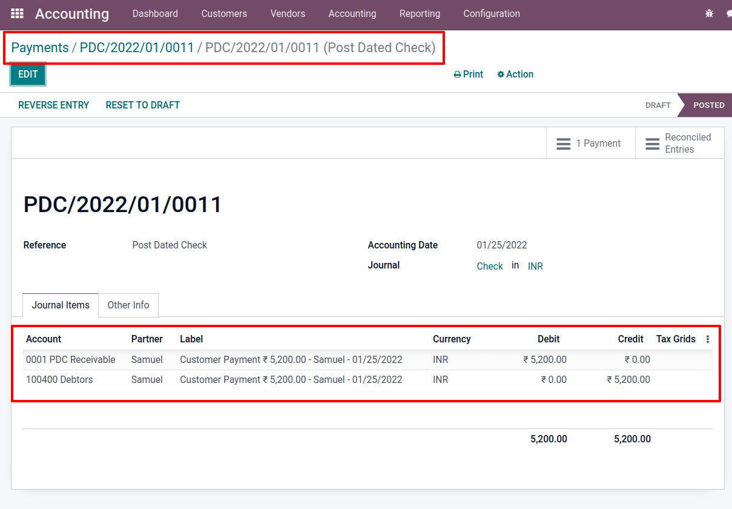The image size is (732, 509).
Task: Click the Tax Grids column header
Action: point(676,339)
